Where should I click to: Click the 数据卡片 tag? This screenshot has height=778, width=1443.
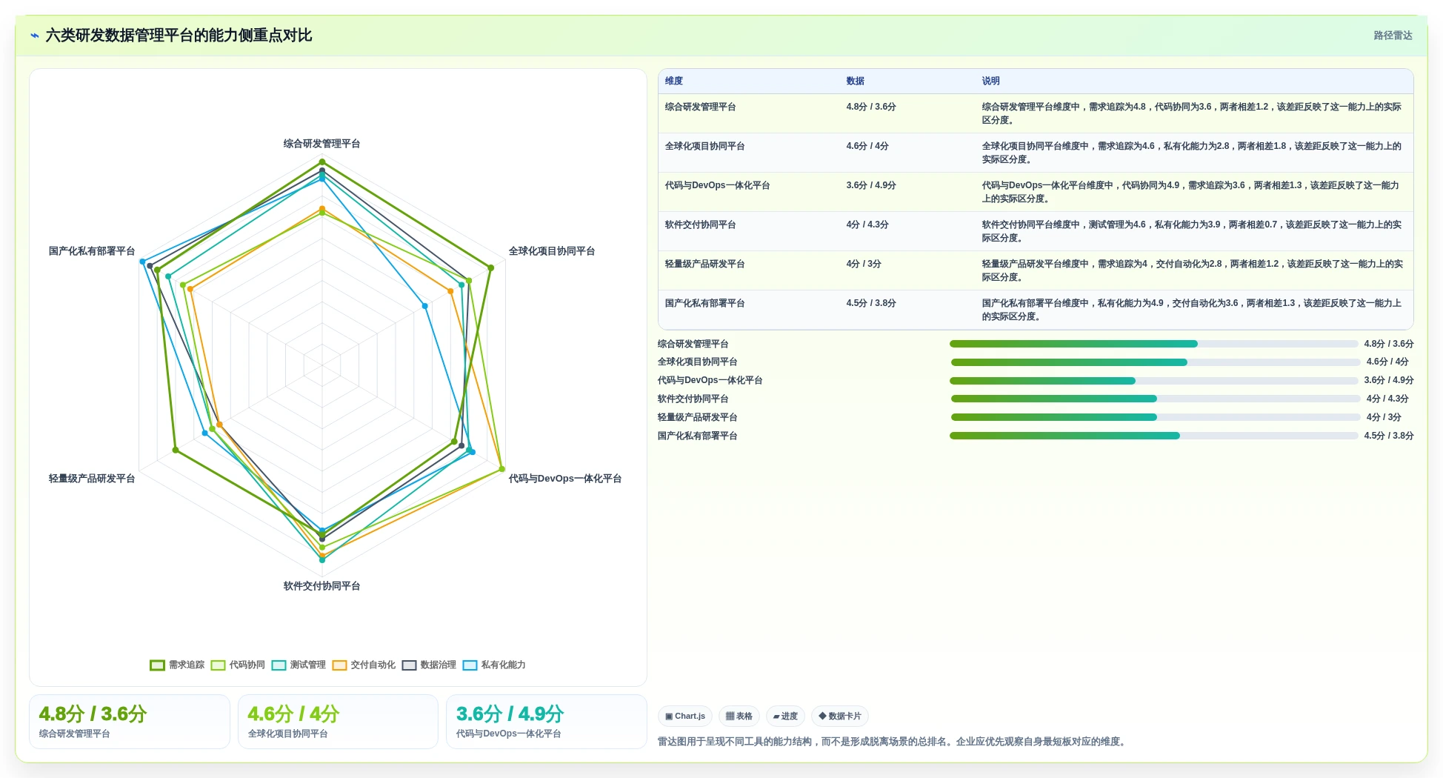point(840,716)
